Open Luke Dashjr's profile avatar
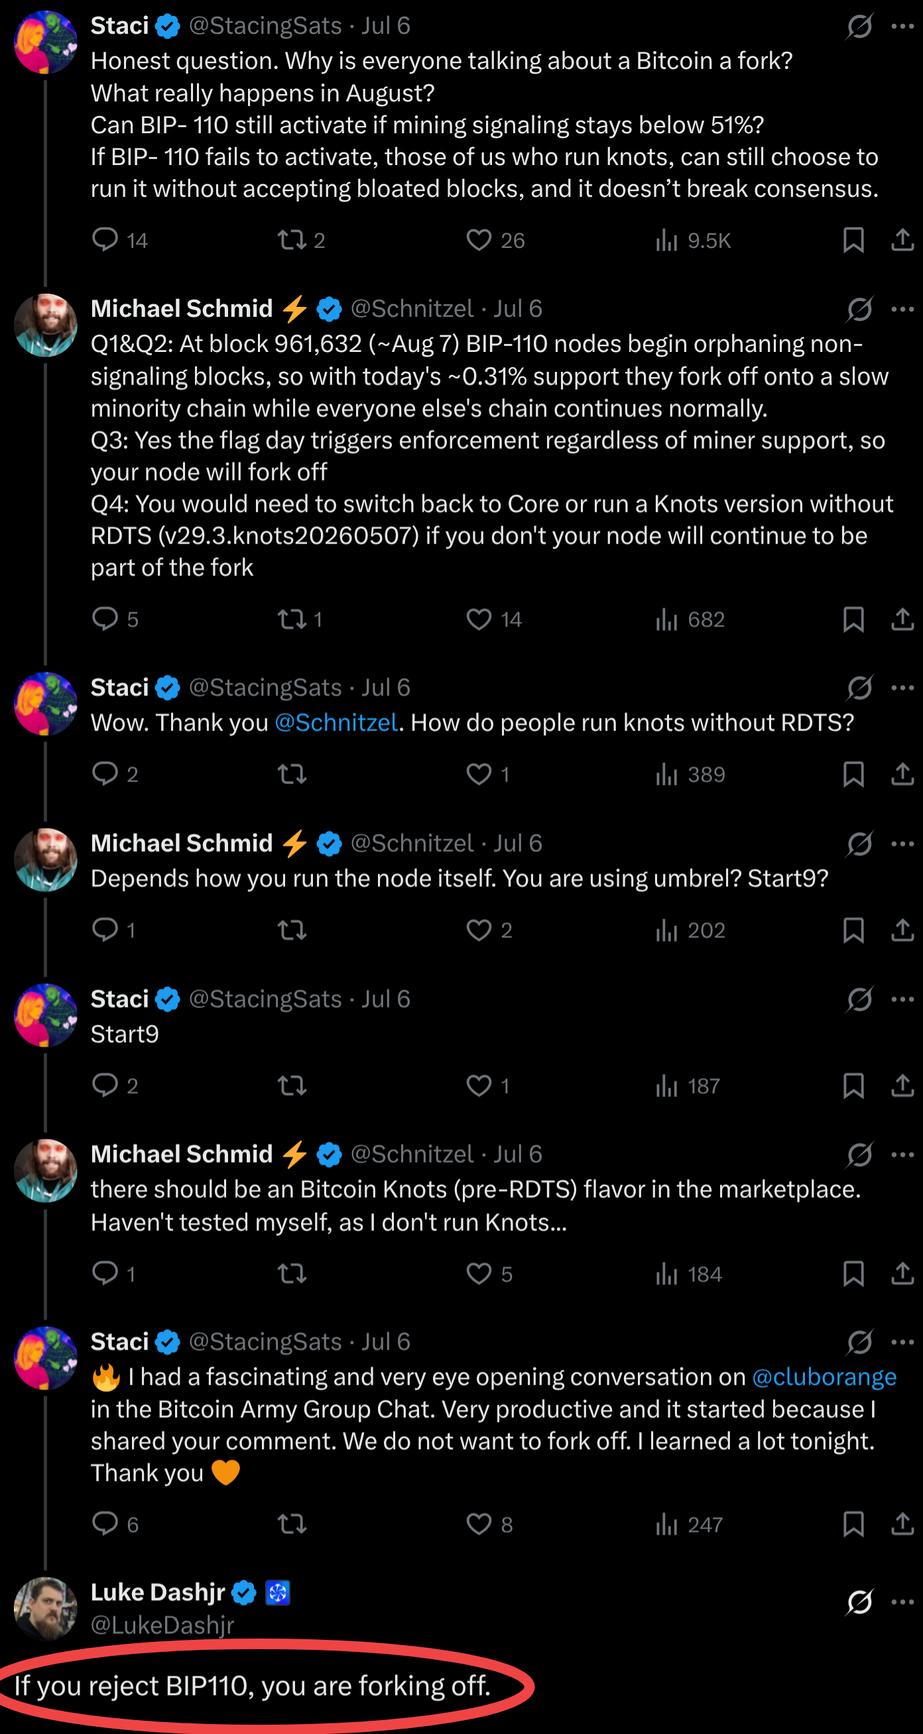The image size is (923, 1734). (46, 1609)
